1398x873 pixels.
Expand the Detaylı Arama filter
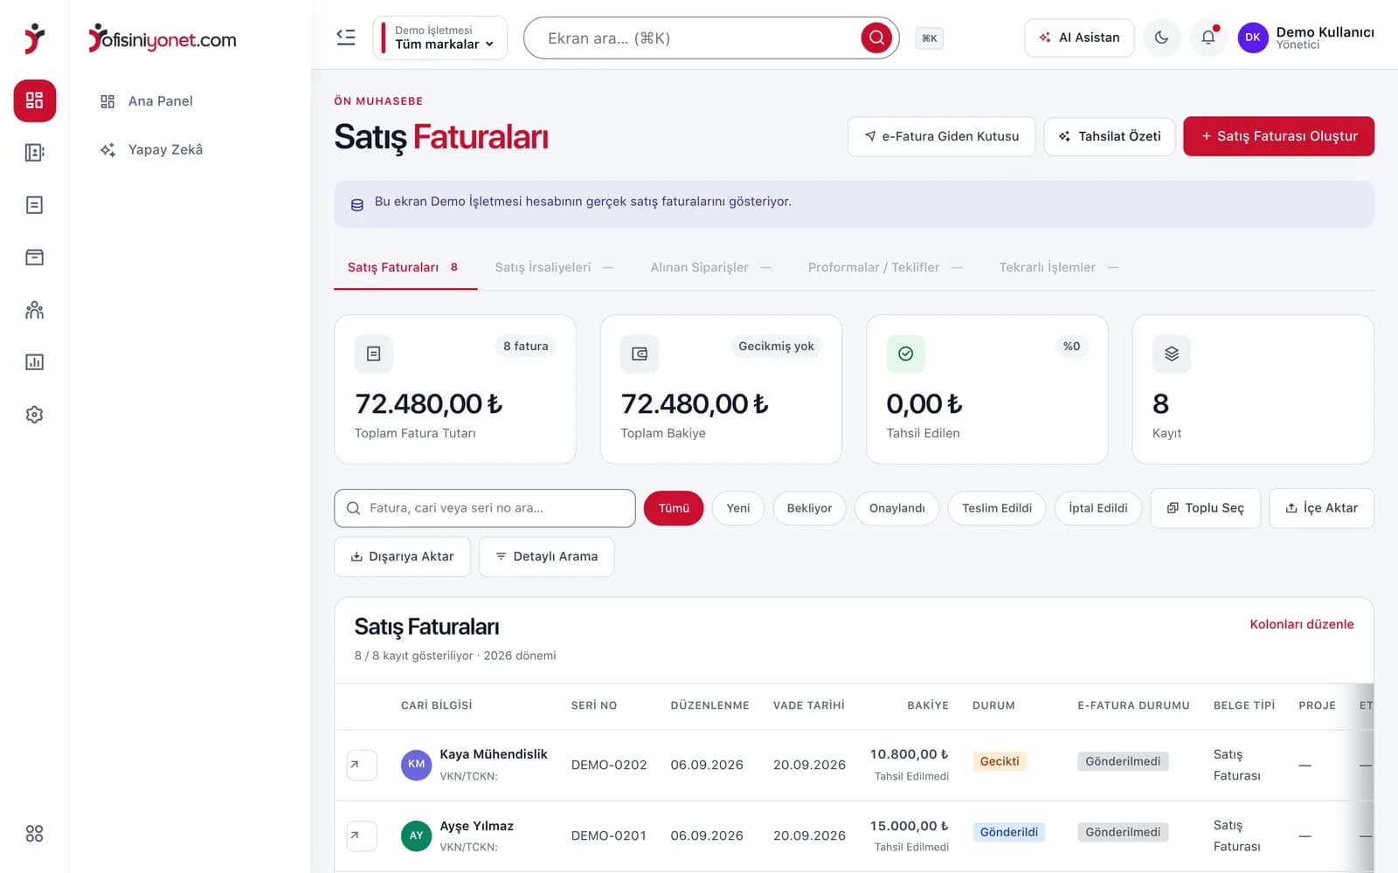pyautogui.click(x=546, y=556)
